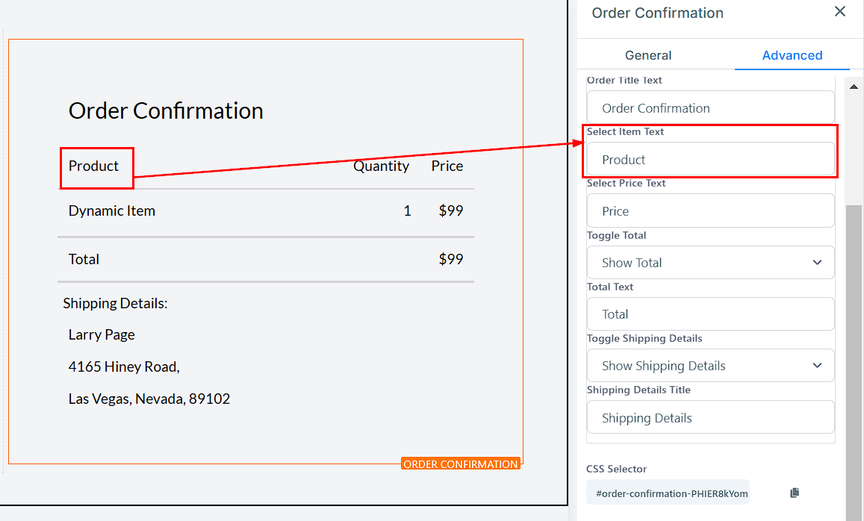Click the settings panel vertical scrollbar thumb

(854, 358)
